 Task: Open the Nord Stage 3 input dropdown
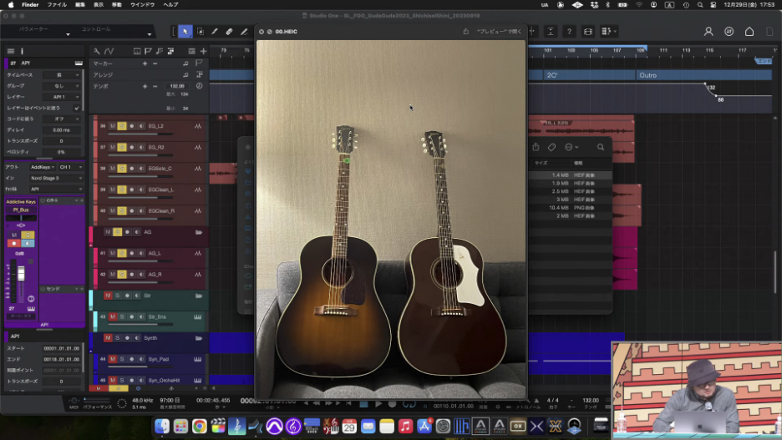(x=54, y=178)
